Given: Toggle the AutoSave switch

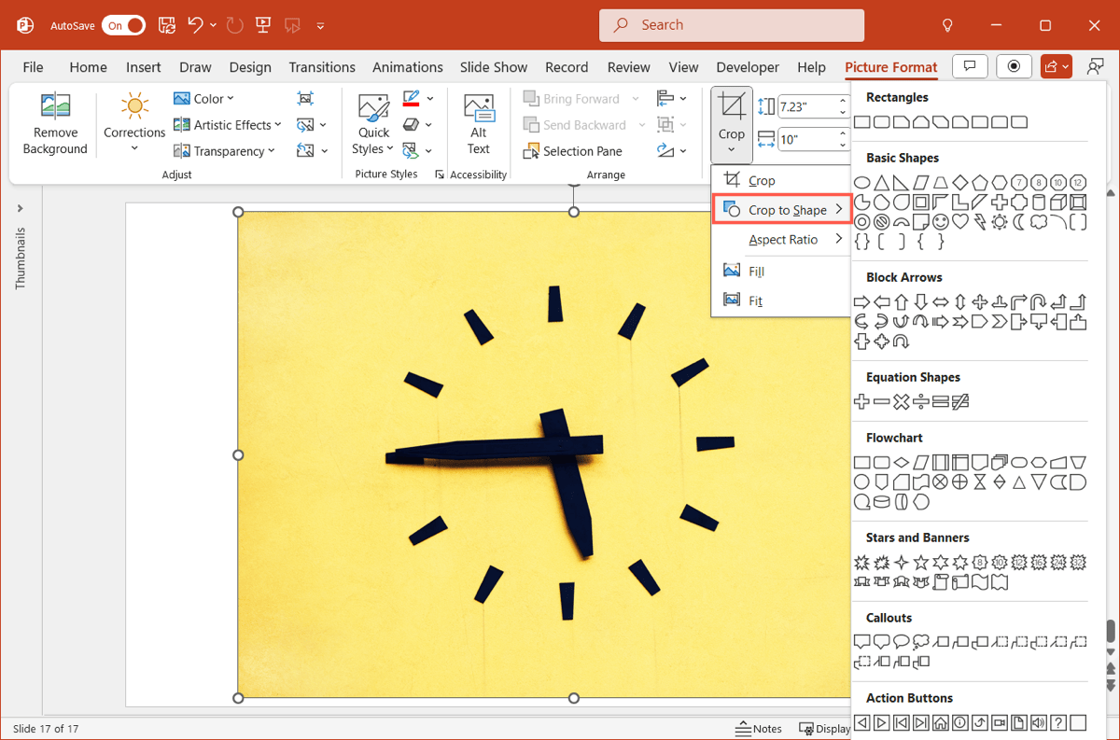Looking at the screenshot, I should click(x=123, y=25).
